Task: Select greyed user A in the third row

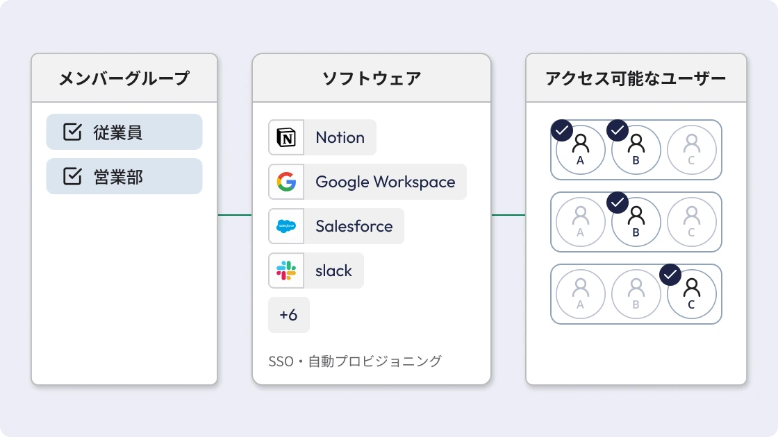Action: point(581,294)
